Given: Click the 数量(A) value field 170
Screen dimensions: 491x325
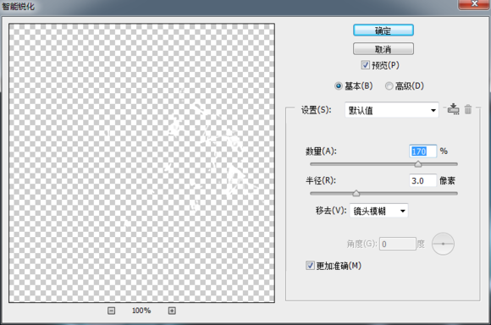Looking at the screenshot, I should pos(422,151).
